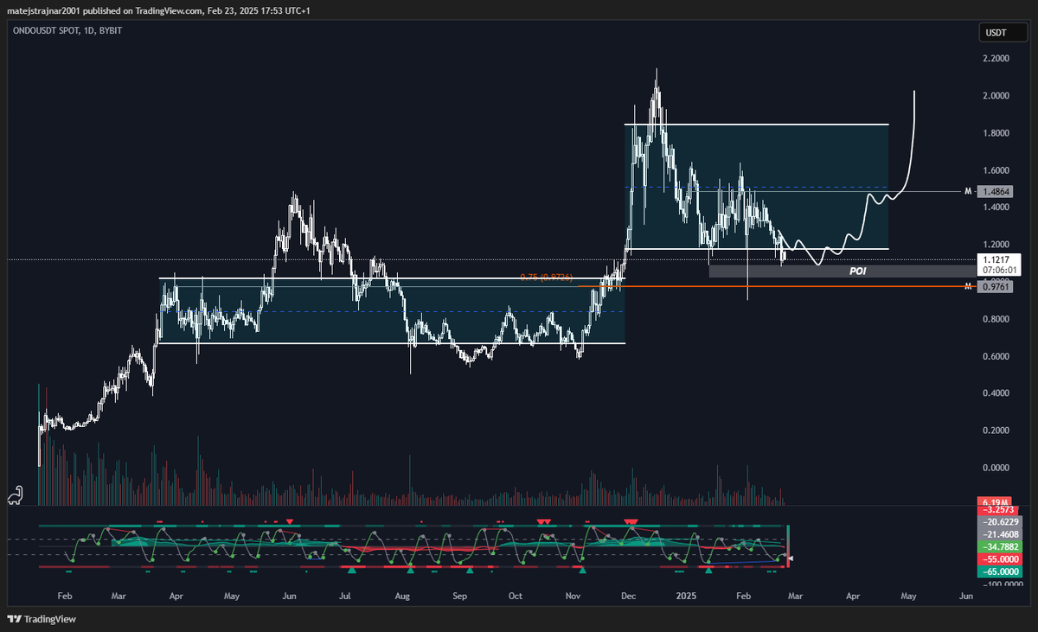Image resolution: width=1038 pixels, height=632 pixels.
Task: Click the Dec label on the time axis
Action: point(629,597)
